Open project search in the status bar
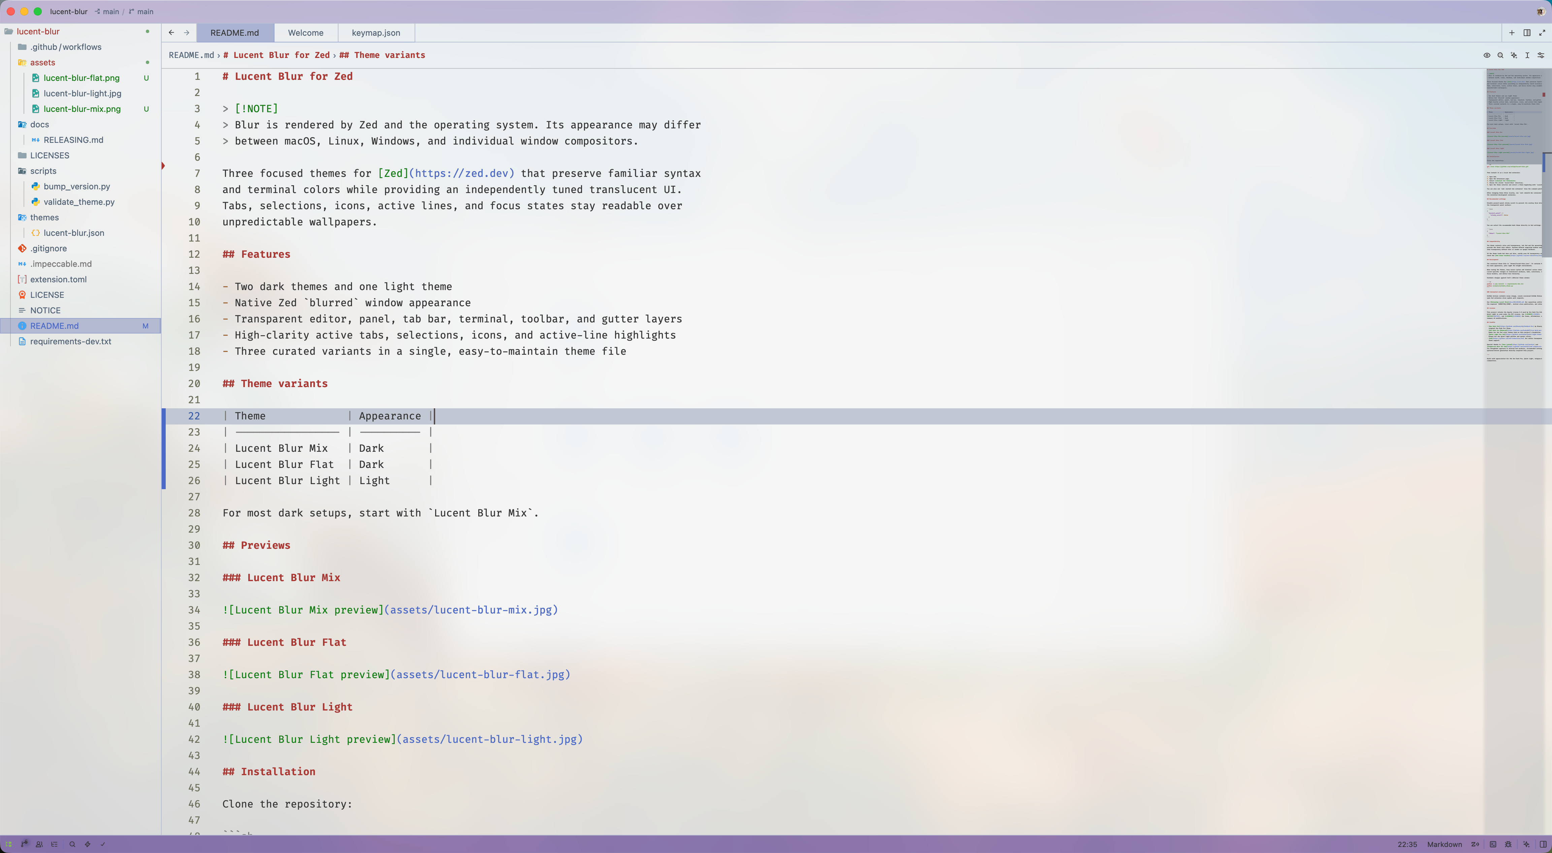1552x853 pixels. [72, 844]
